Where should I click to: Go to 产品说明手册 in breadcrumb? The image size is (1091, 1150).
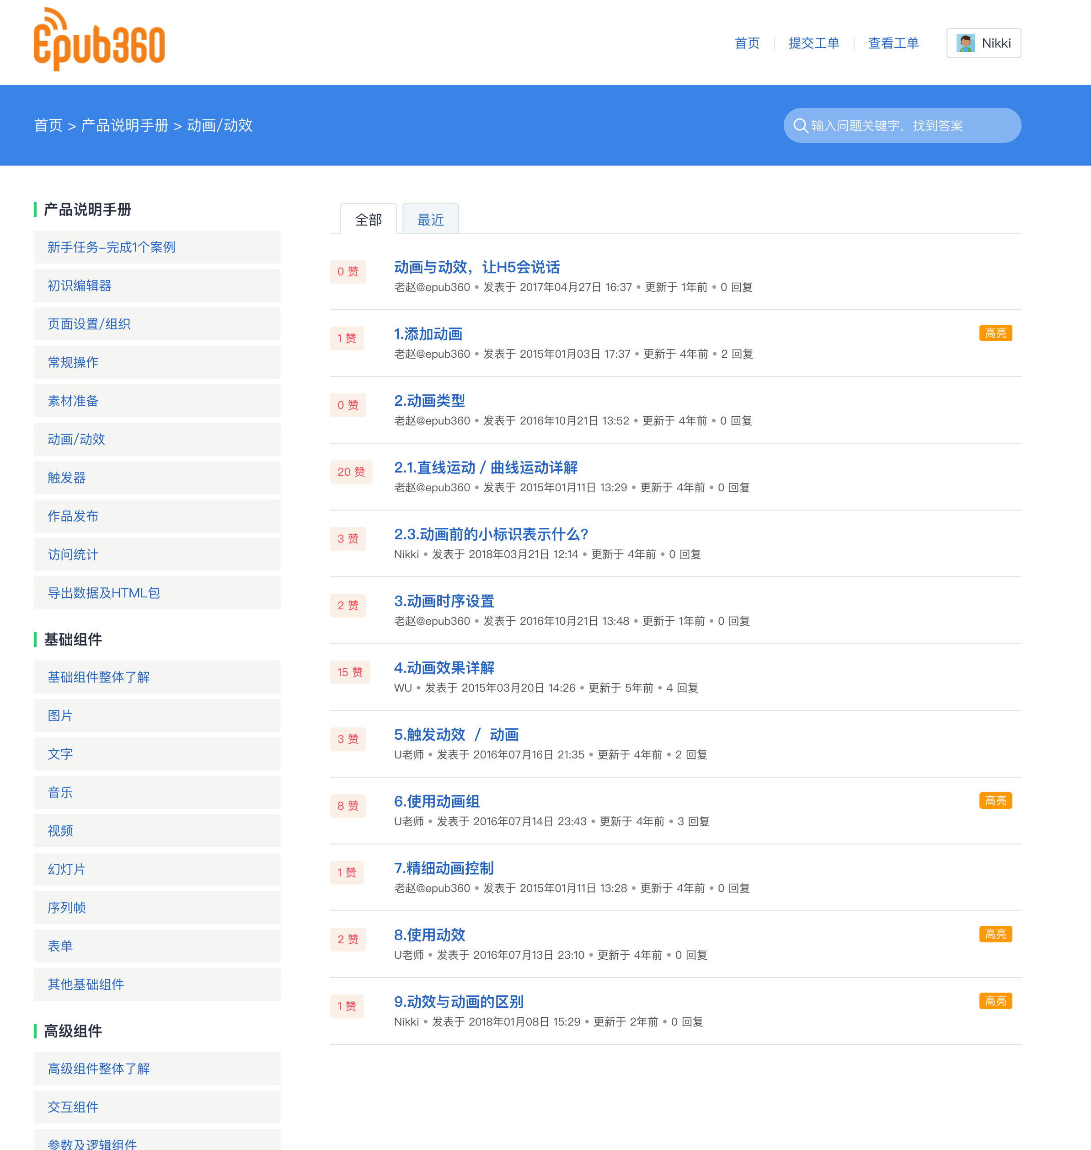point(124,126)
